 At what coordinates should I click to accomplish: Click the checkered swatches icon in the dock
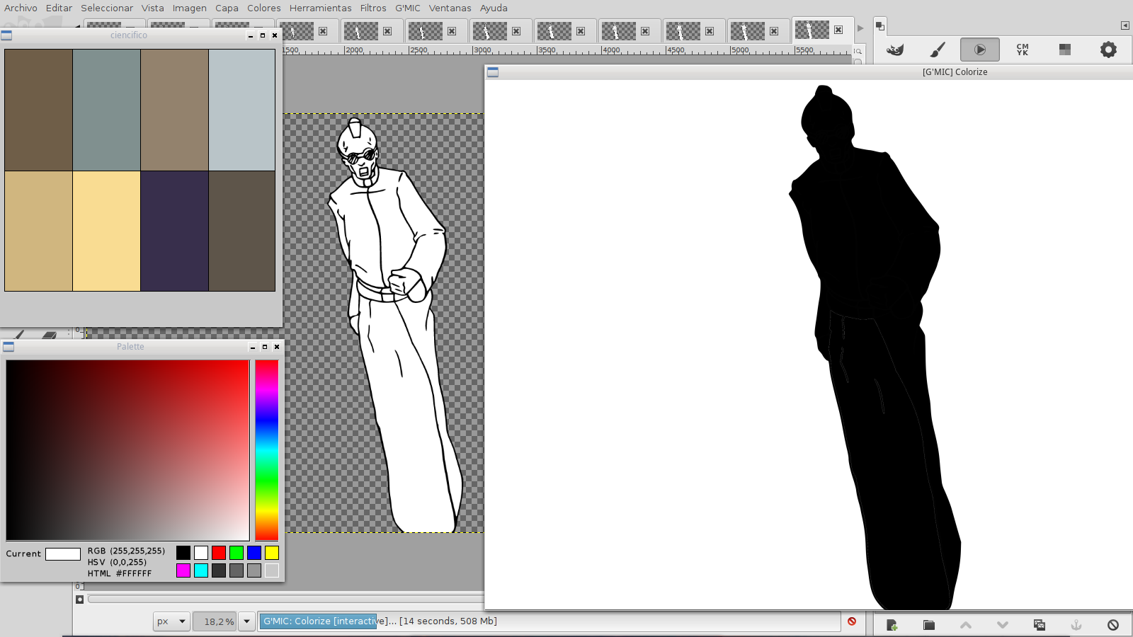point(1065,50)
